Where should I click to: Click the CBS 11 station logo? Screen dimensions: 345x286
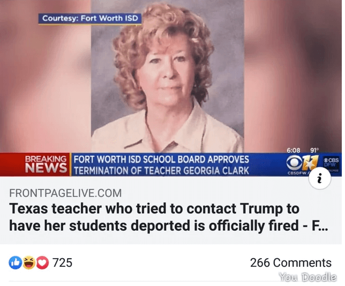coord(302,163)
